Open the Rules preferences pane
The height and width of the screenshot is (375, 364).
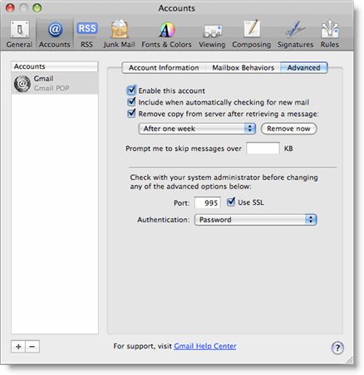pyautogui.click(x=330, y=34)
